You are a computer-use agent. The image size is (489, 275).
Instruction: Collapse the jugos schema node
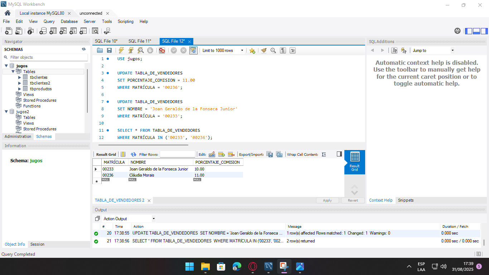point(6,66)
